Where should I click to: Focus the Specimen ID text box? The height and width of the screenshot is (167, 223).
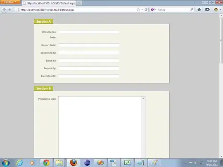(x=89, y=53)
